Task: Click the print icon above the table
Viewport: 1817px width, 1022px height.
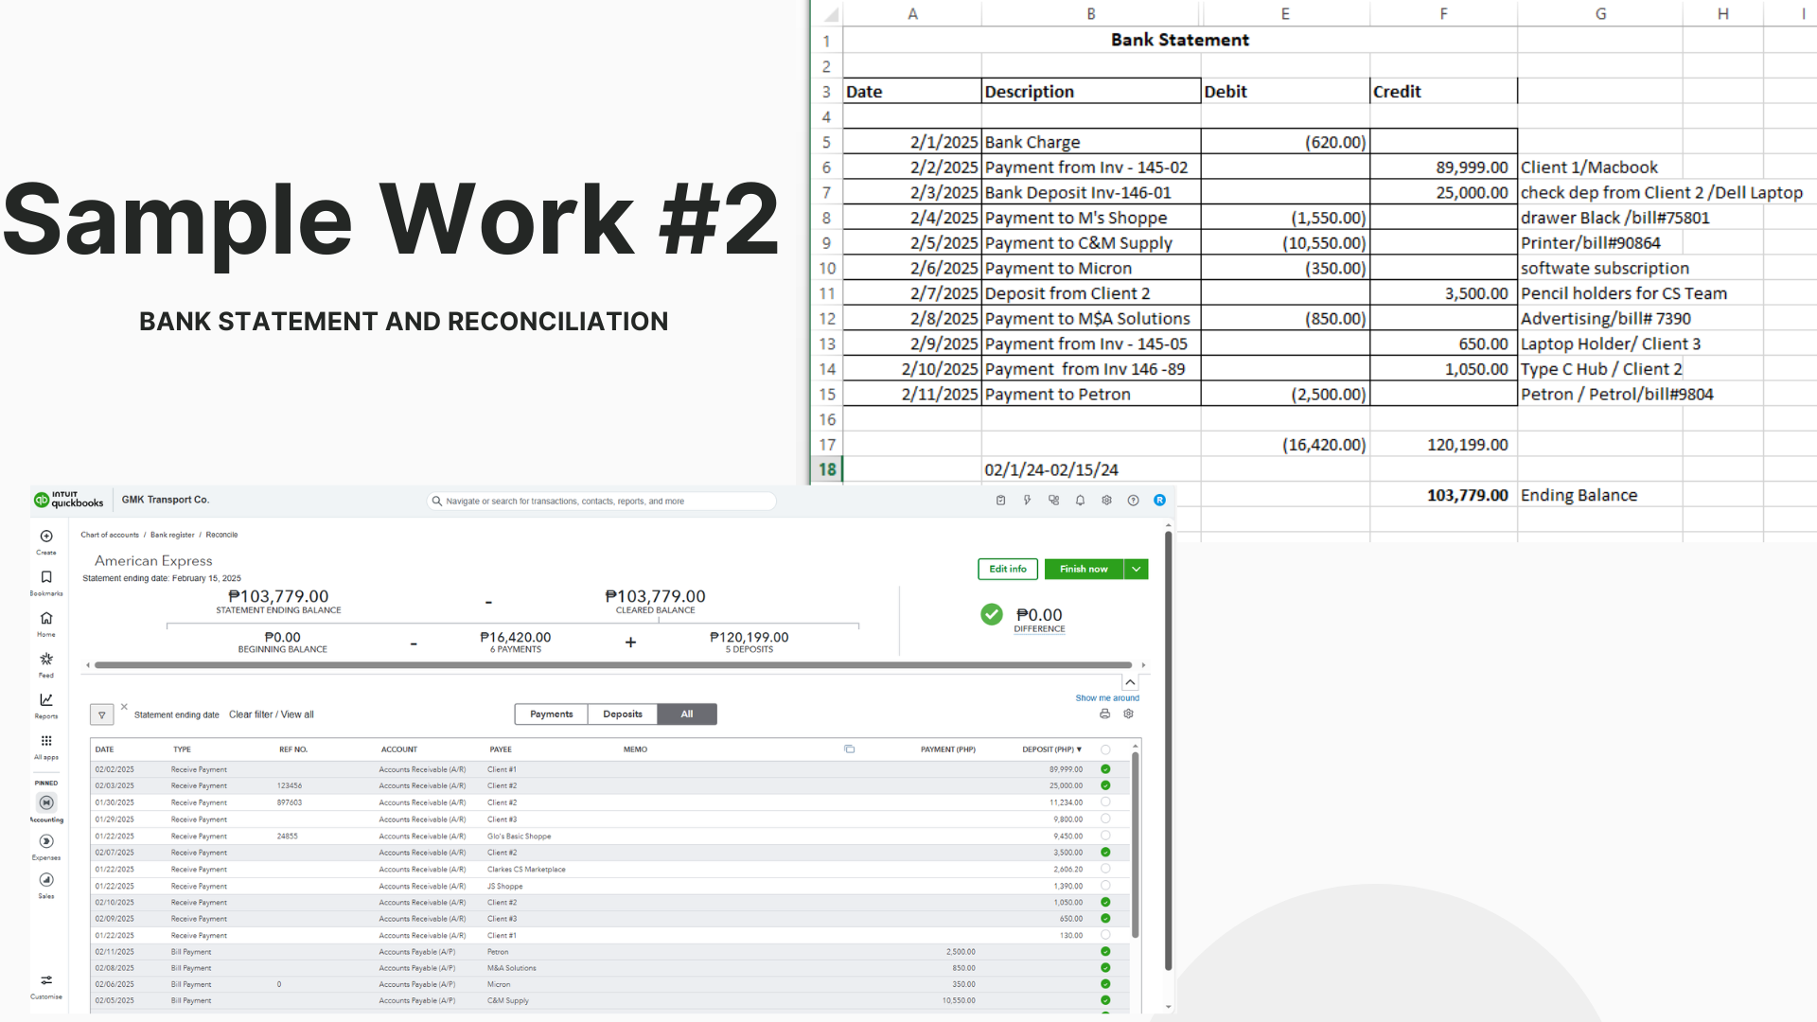Action: (1104, 714)
